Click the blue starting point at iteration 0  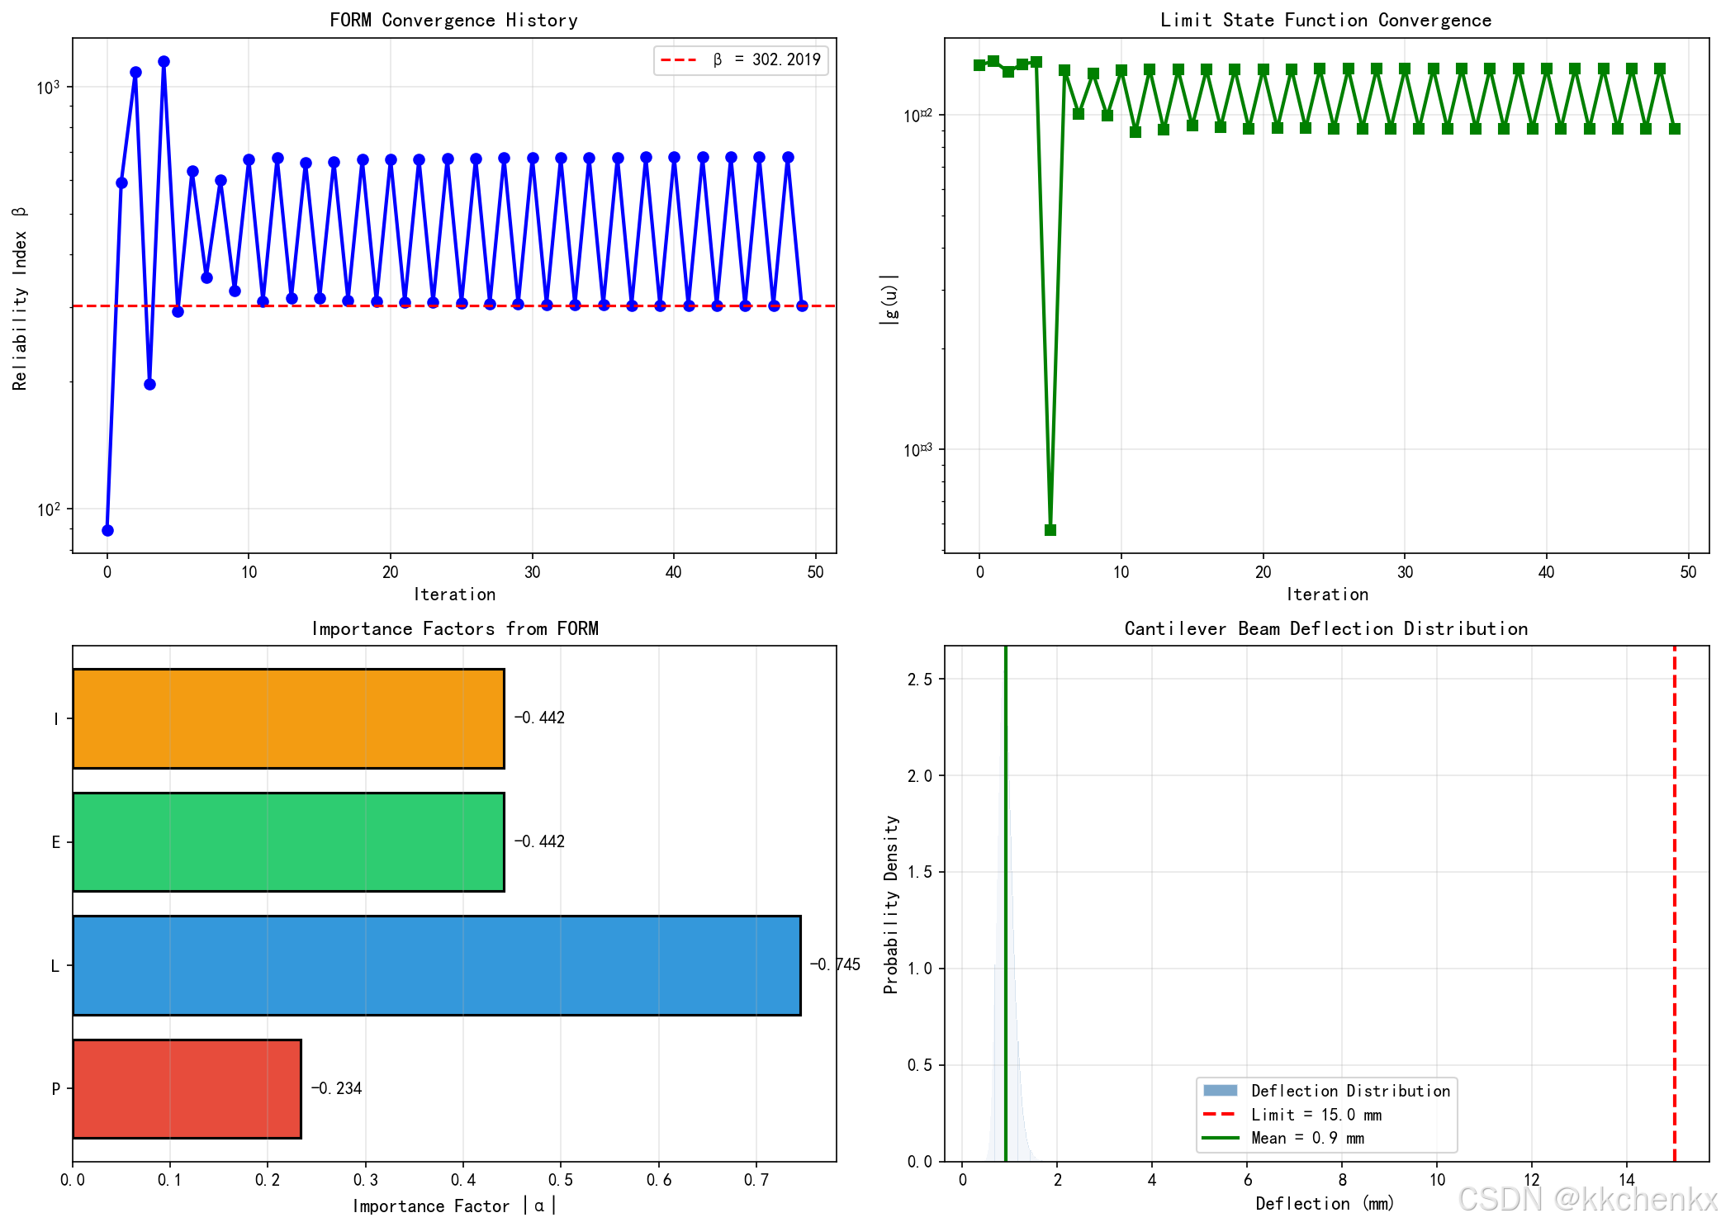coord(107,530)
